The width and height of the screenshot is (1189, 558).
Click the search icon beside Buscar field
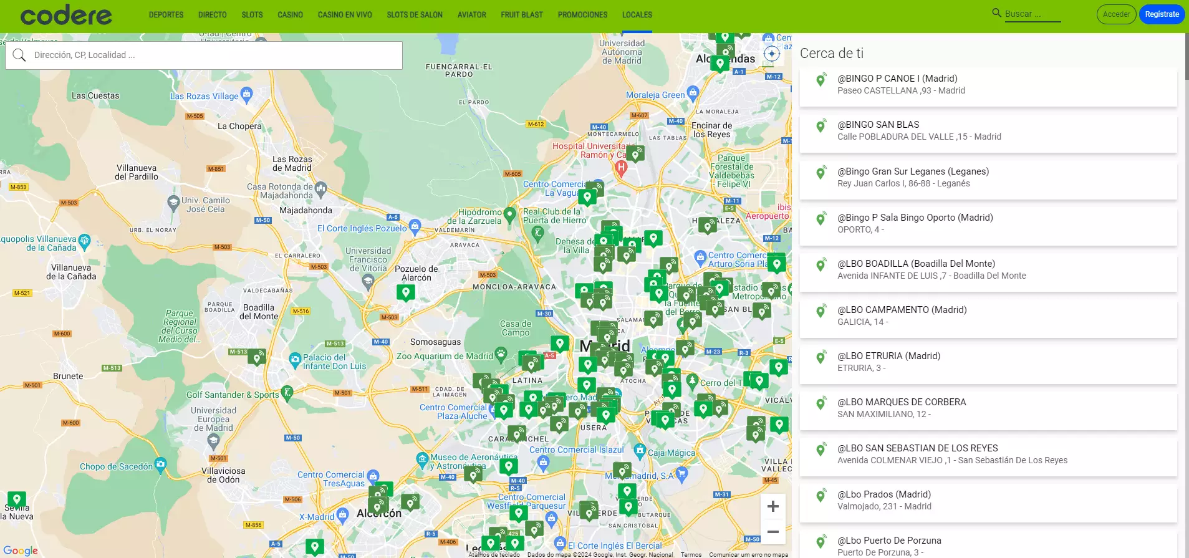[996, 12]
